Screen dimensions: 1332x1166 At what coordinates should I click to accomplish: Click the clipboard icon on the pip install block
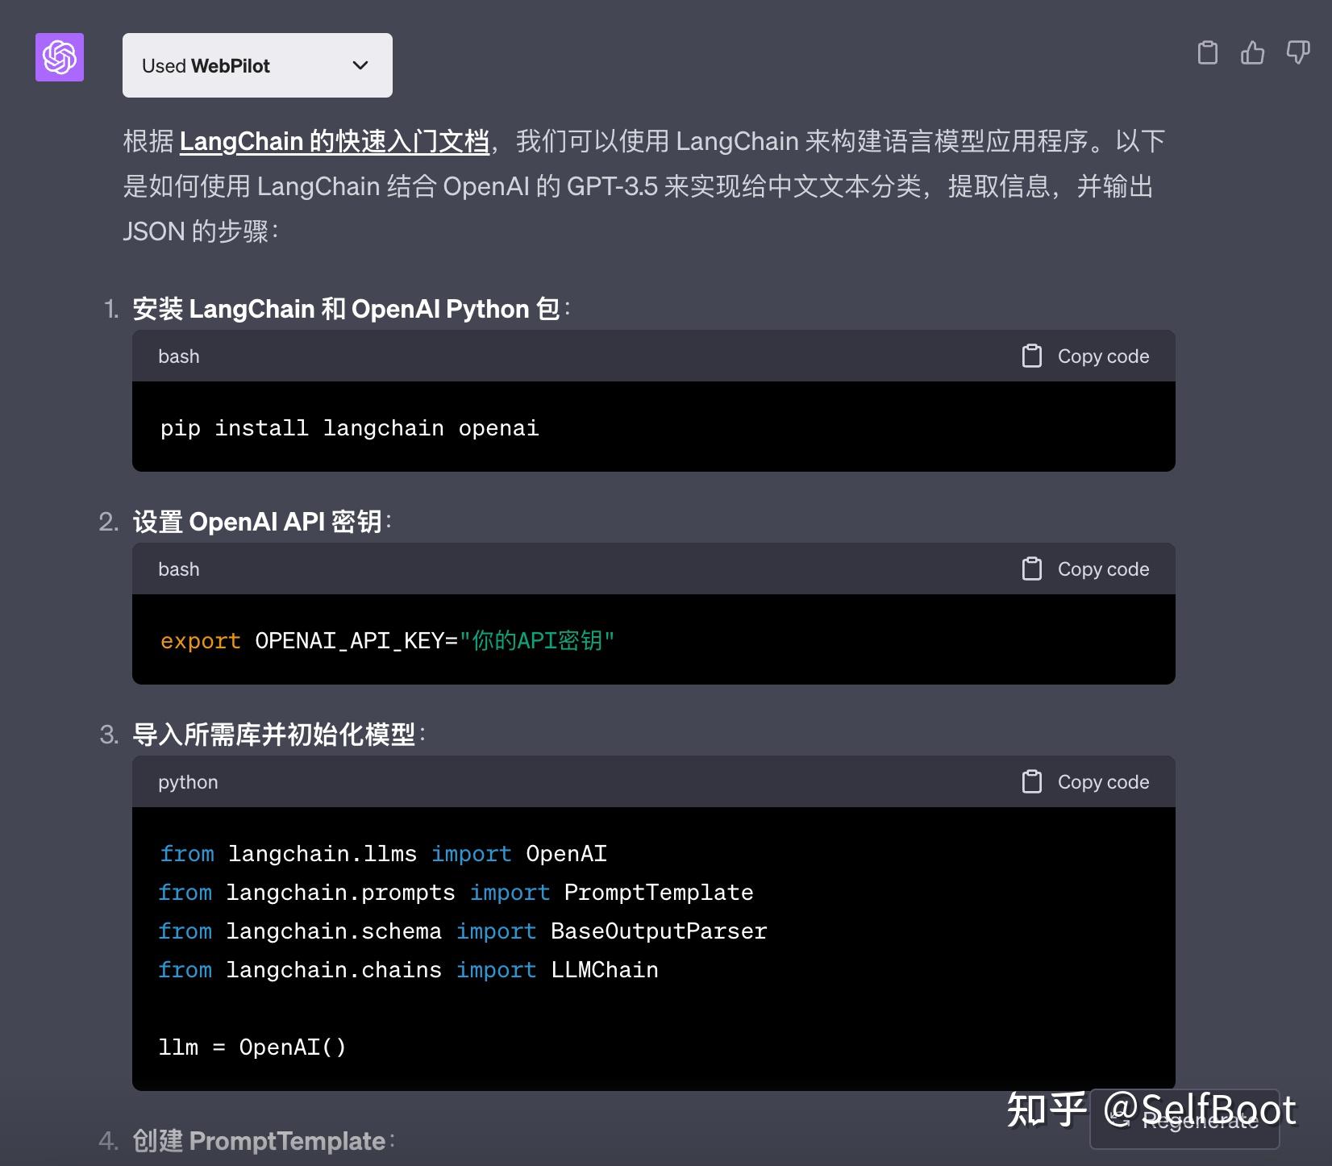(x=1033, y=355)
